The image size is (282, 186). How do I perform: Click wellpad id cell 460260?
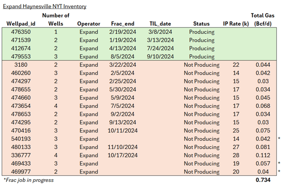21,73
